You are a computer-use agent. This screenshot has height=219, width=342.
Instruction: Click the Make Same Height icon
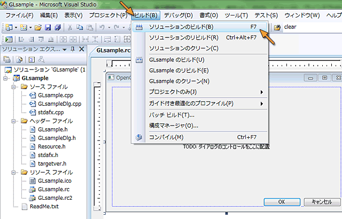point(117,40)
